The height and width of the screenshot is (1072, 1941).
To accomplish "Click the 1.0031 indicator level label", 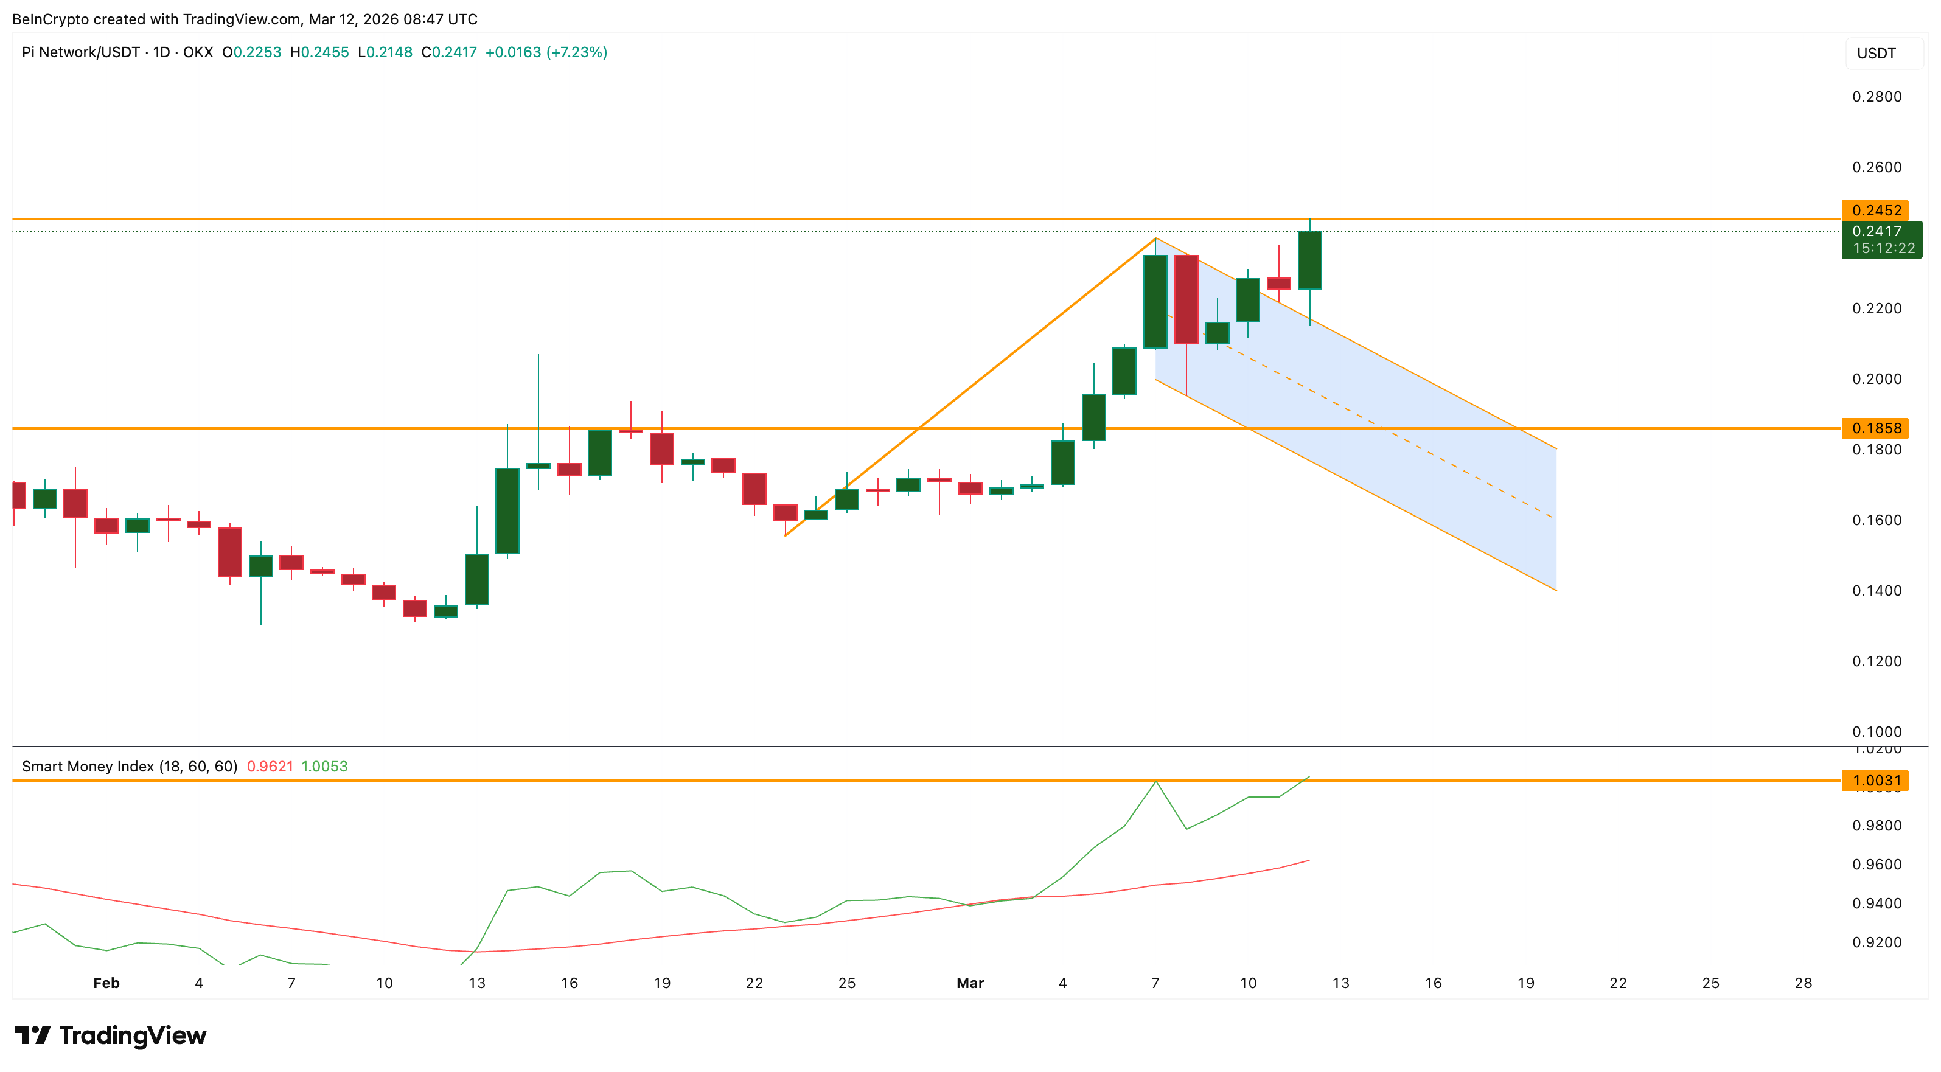I will 1875,781.
